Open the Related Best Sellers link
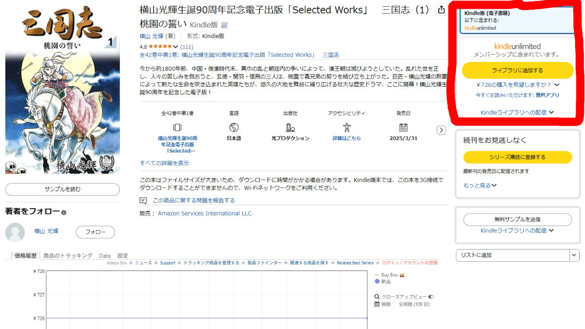This screenshot has width=585, height=329. click(355, 263)
